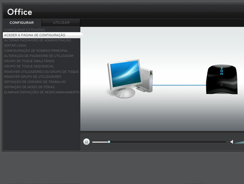Open ELIMINAR DEFINIÇÕES DE REENCAMINHAMENTO
This screenshot has height=184, width=244.
[x=42, y=92]
